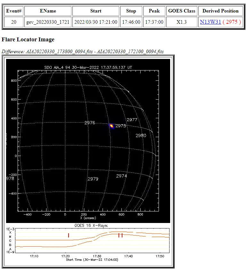Viewport: 248px width, 272px height.
Task: Click the 17:37:00 peak time cell
Action: (x=154, y=22)
